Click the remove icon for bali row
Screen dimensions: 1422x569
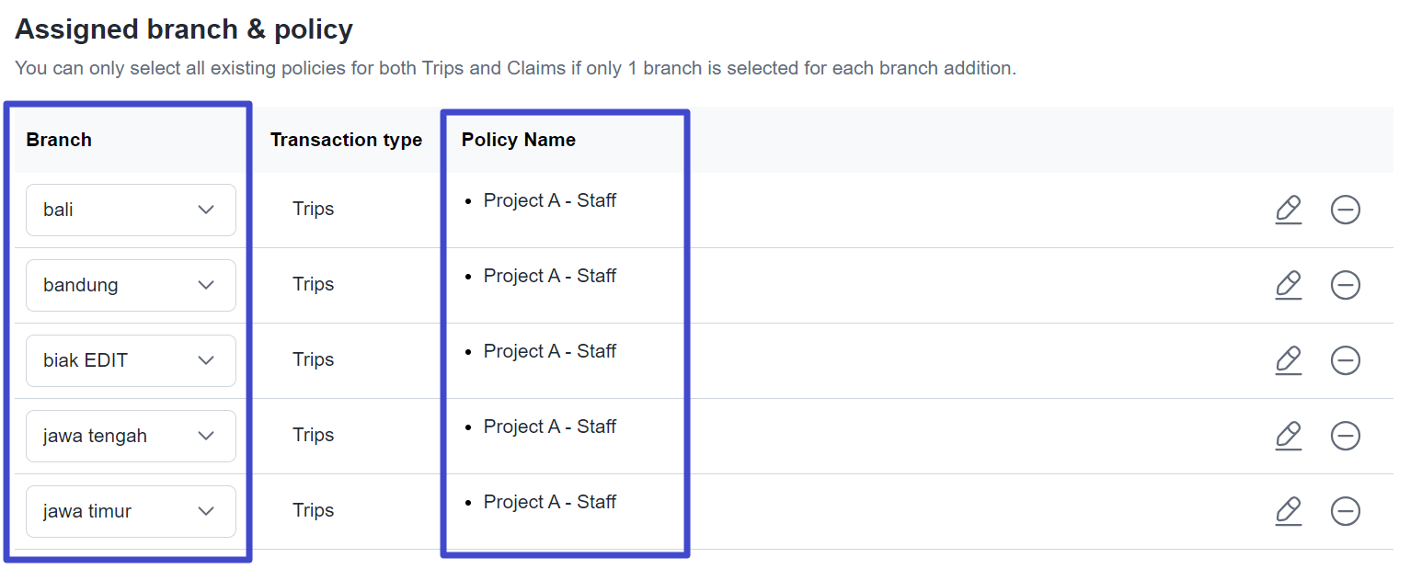[x=1345, y=210]
